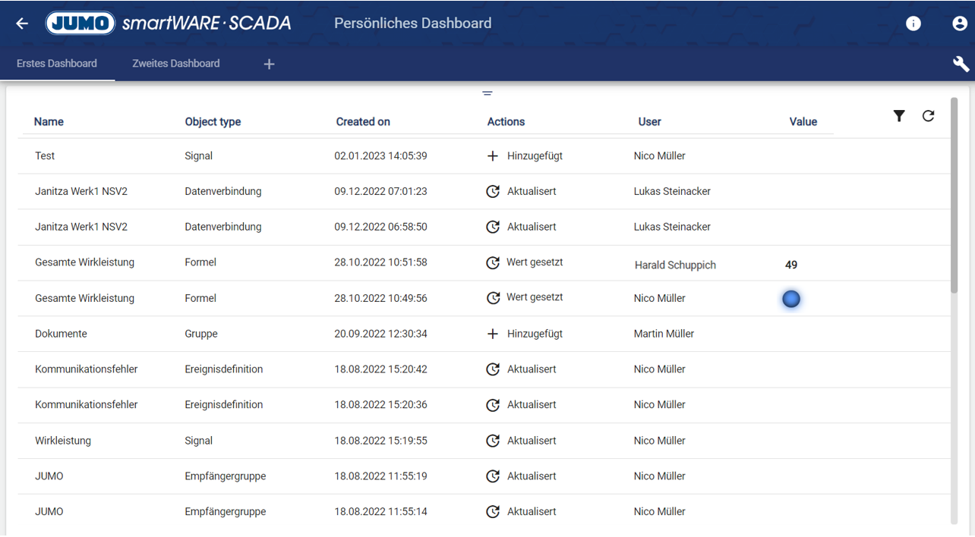Open the table filter funnel icon
Image resolution: width=975 pixels, height=537 pixels.
click(x=899, y=116)
